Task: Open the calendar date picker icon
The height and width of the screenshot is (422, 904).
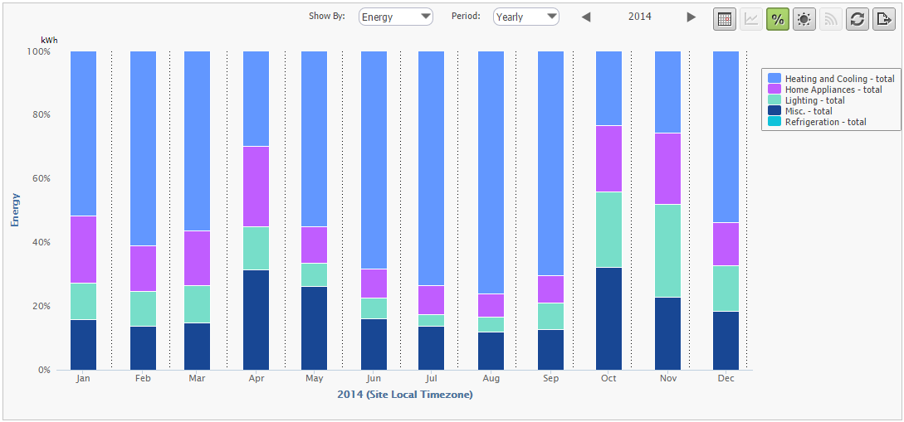Action: click(725, 19)
